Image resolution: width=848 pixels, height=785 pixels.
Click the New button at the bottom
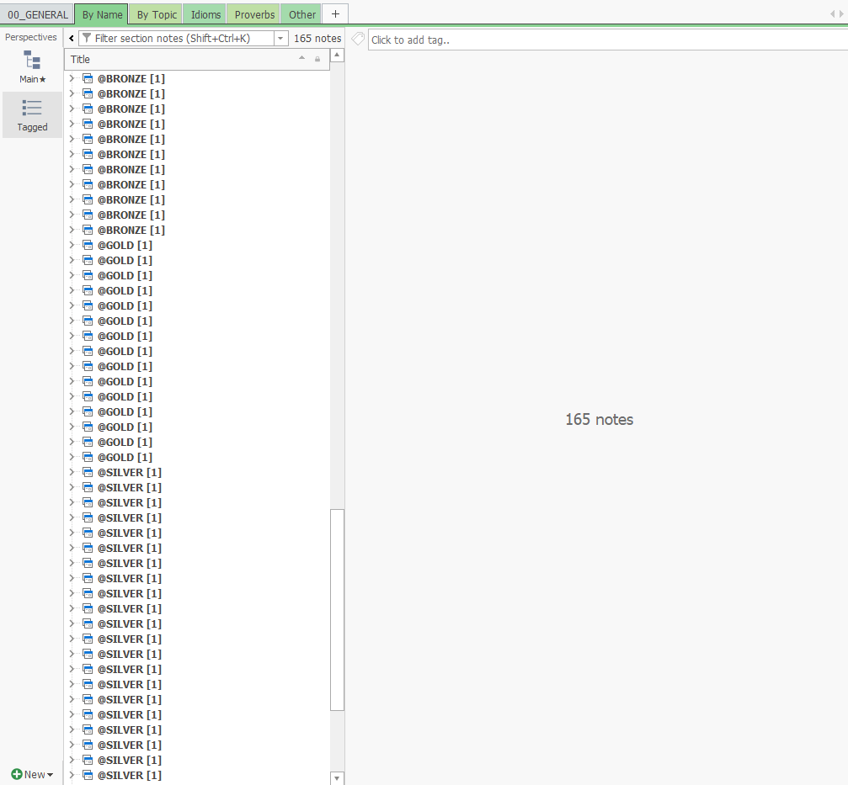click(32, 774)
